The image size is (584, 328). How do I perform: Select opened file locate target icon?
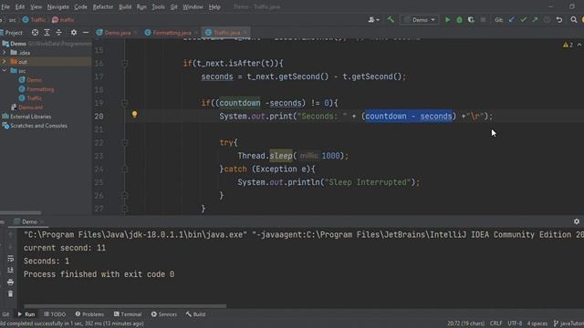coord(35,33)
